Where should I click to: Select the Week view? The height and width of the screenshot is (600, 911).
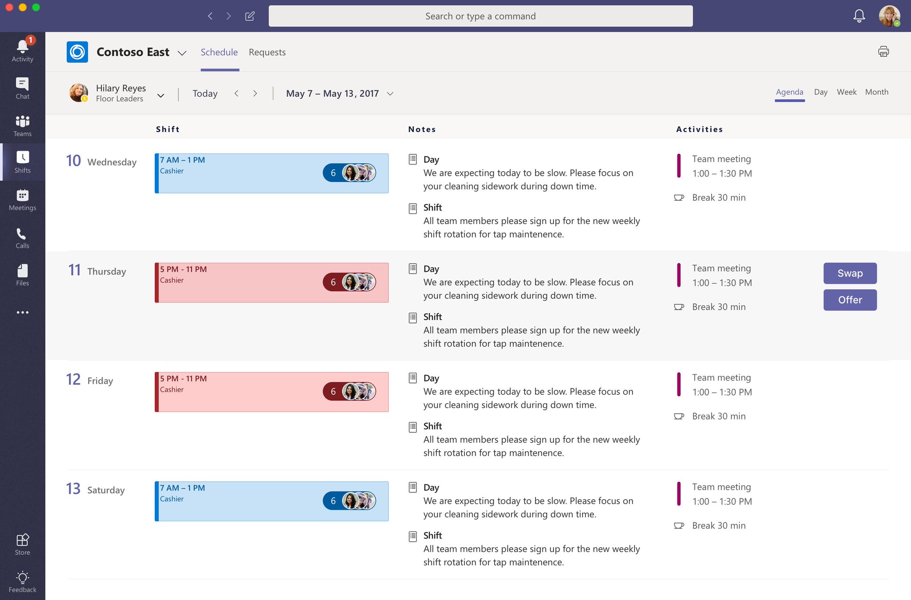[x=847, y=92]
